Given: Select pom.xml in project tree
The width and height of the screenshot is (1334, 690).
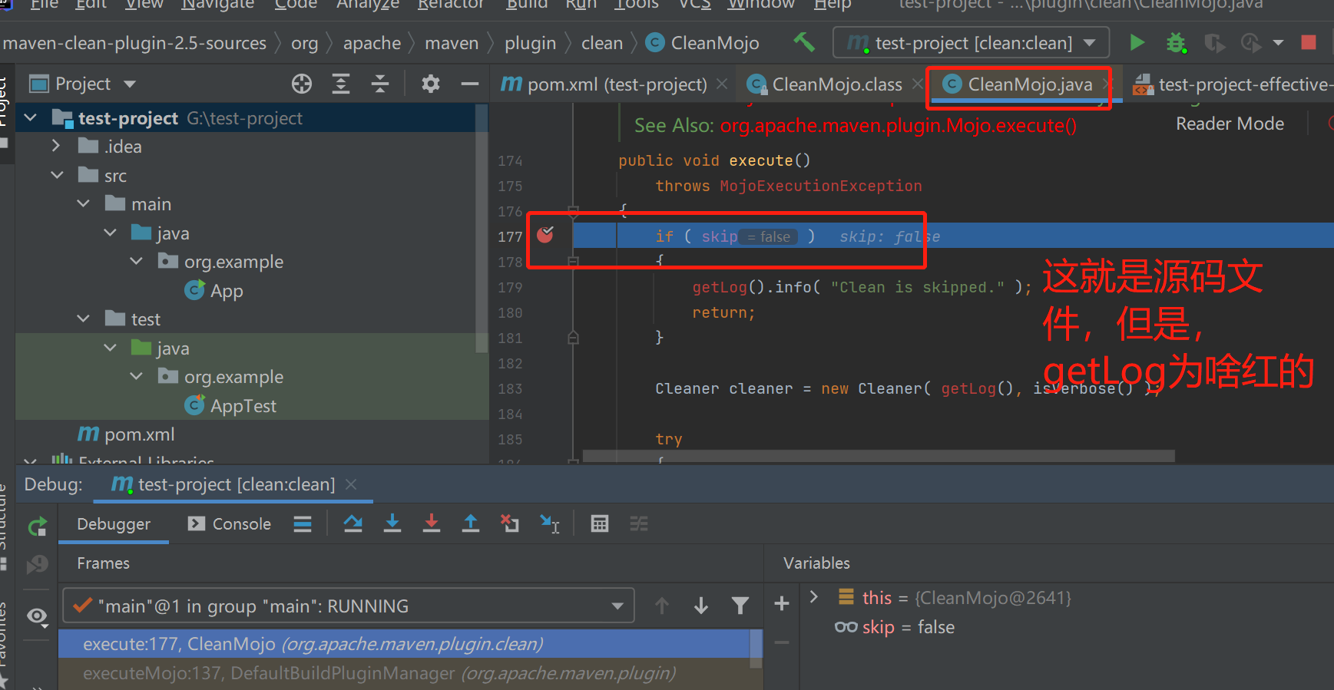Looking at the screenshot, I should (x=127, y=434).
